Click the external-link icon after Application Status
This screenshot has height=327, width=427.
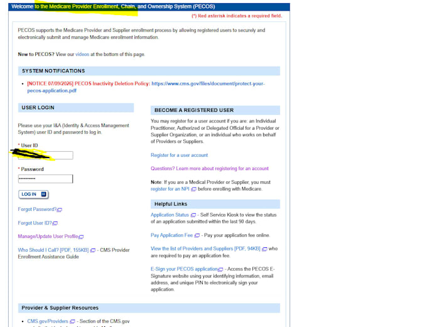point(193,215)
